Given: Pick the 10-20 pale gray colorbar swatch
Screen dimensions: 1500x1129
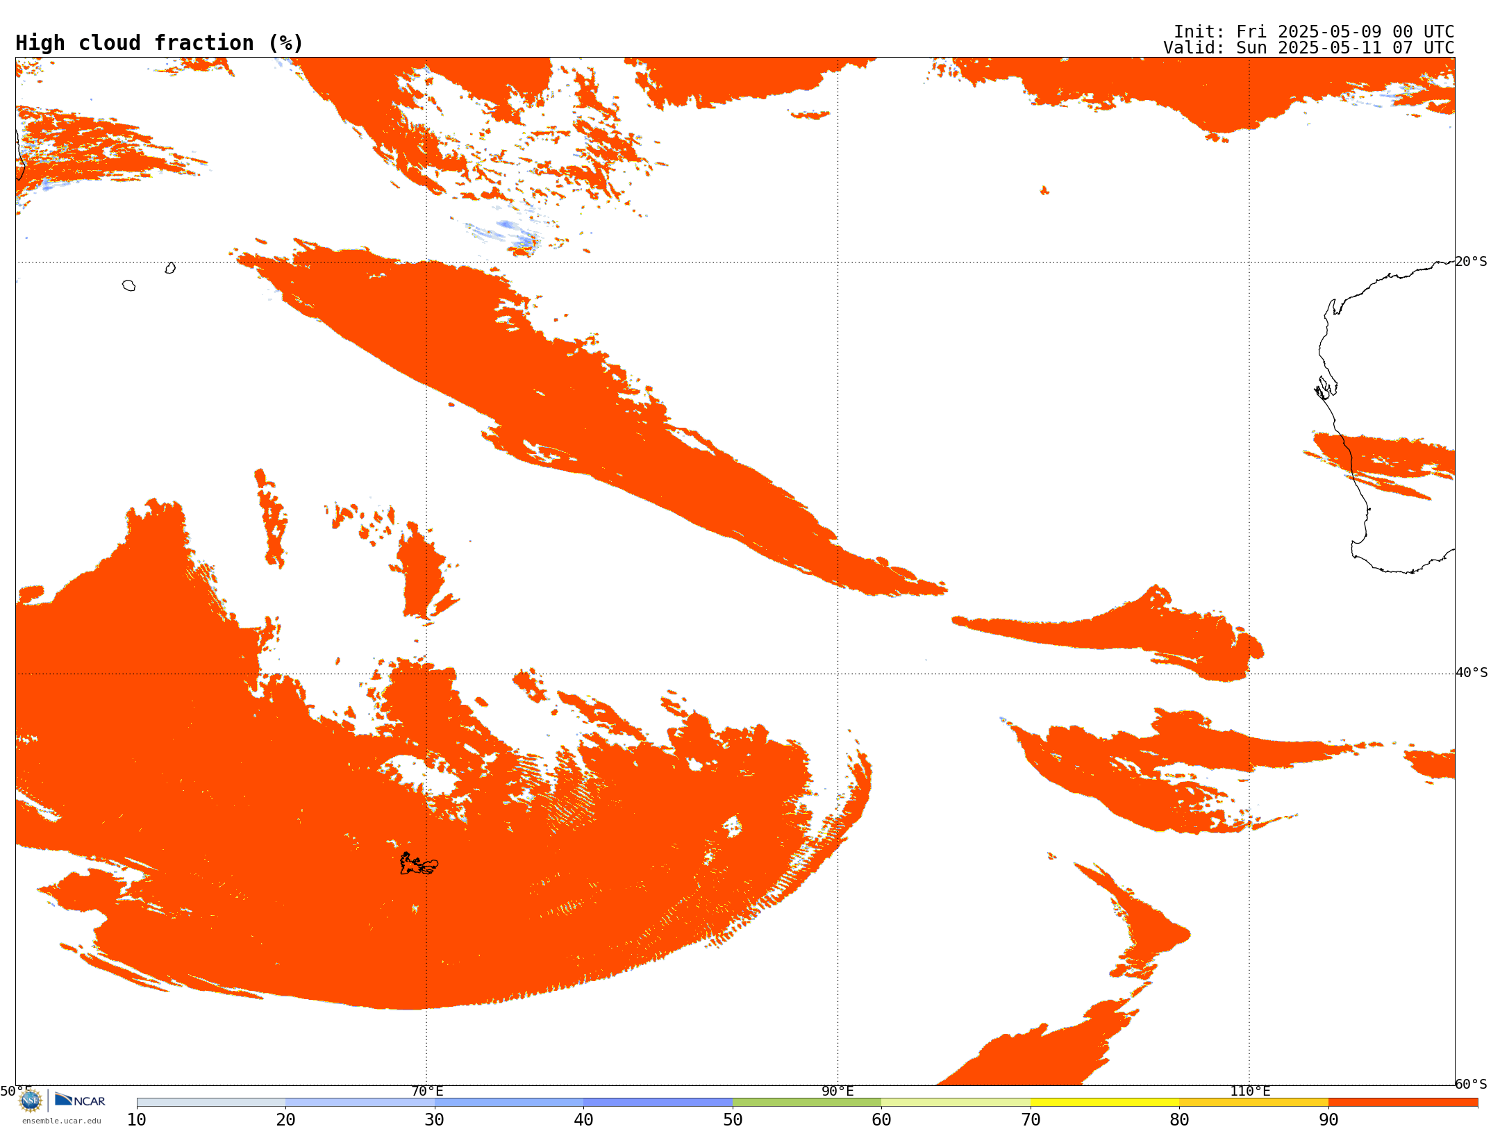Looking at the screenshot, I should tap(211, 1103).
